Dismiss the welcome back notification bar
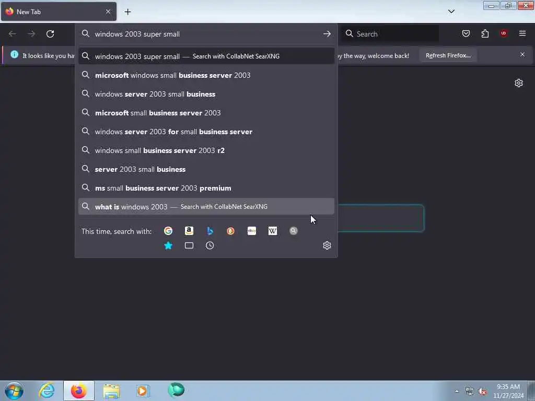 [x=522, y=54]
